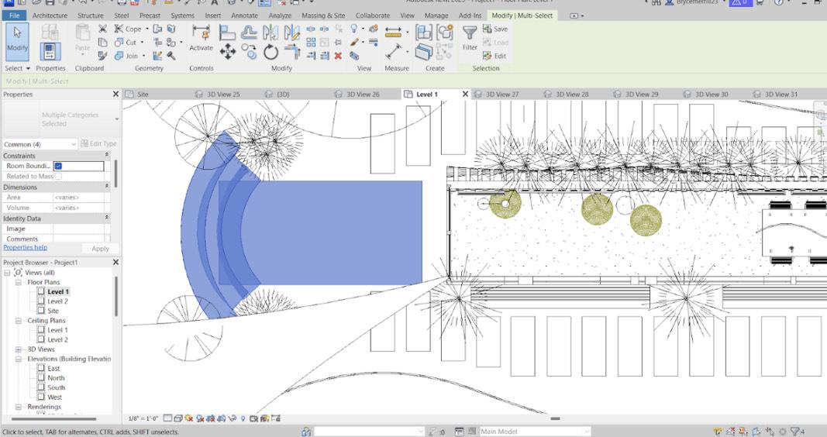The width and height of the screenshot is (827, 437).
Task: Click the Comments value field
Action: (x=79, y=239)
